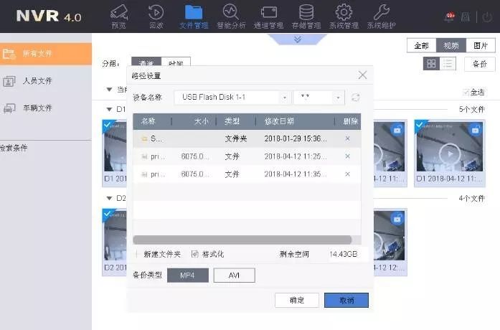Screen dimensions: 500x330
Task: Open 系统维护 wrench icon
Action: click(x=382, y=13)
